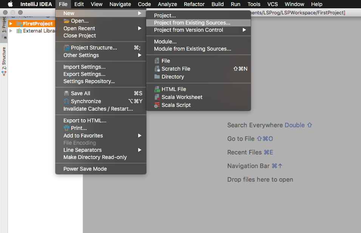The image size is (361, 233).
Task: Open the VCS menu
Action: click(273, 4)
